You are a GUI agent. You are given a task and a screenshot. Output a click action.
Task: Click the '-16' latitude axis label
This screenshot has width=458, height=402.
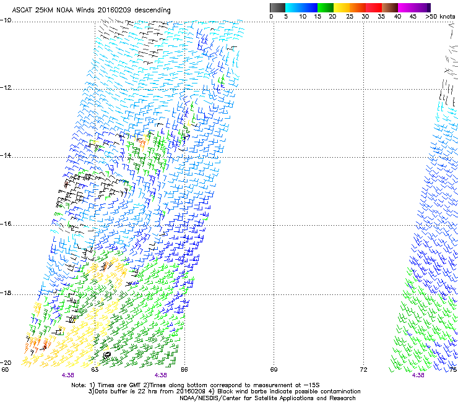tap(6, 224)
